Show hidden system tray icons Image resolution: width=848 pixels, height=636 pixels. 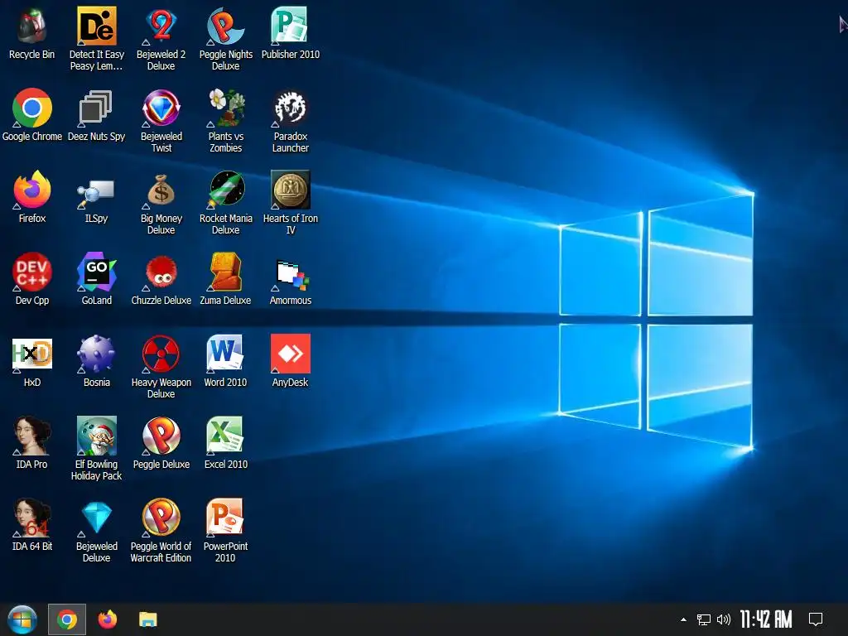[x=683, y=619]
